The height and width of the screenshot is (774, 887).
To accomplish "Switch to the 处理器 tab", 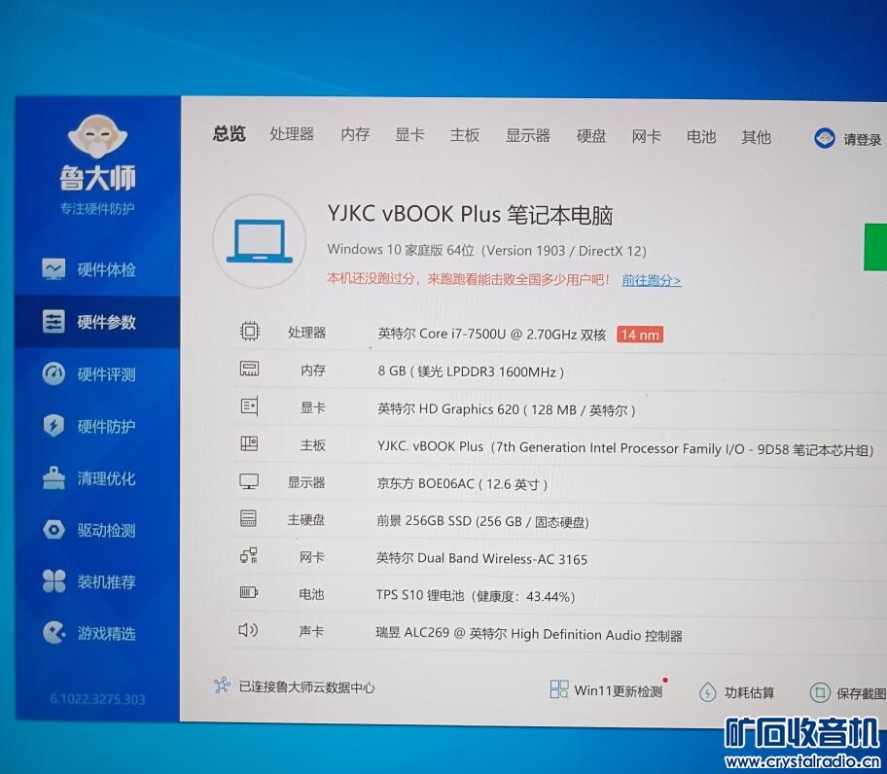I will [x=292, y=134].
